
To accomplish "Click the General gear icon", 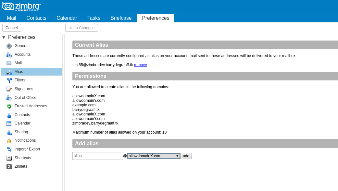I will (x=9, y=46).
